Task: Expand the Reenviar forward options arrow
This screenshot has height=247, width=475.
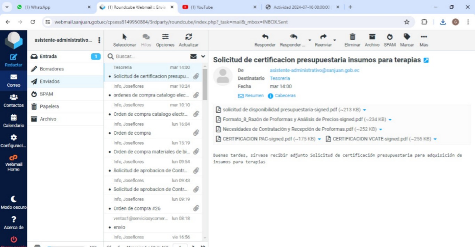Action: (335, 40)
